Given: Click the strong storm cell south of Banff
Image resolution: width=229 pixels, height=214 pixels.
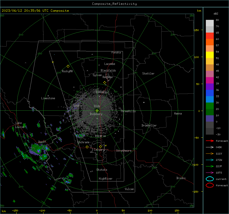Looking at the screenshot, I should pyautogui.click(x=38, y=151).
